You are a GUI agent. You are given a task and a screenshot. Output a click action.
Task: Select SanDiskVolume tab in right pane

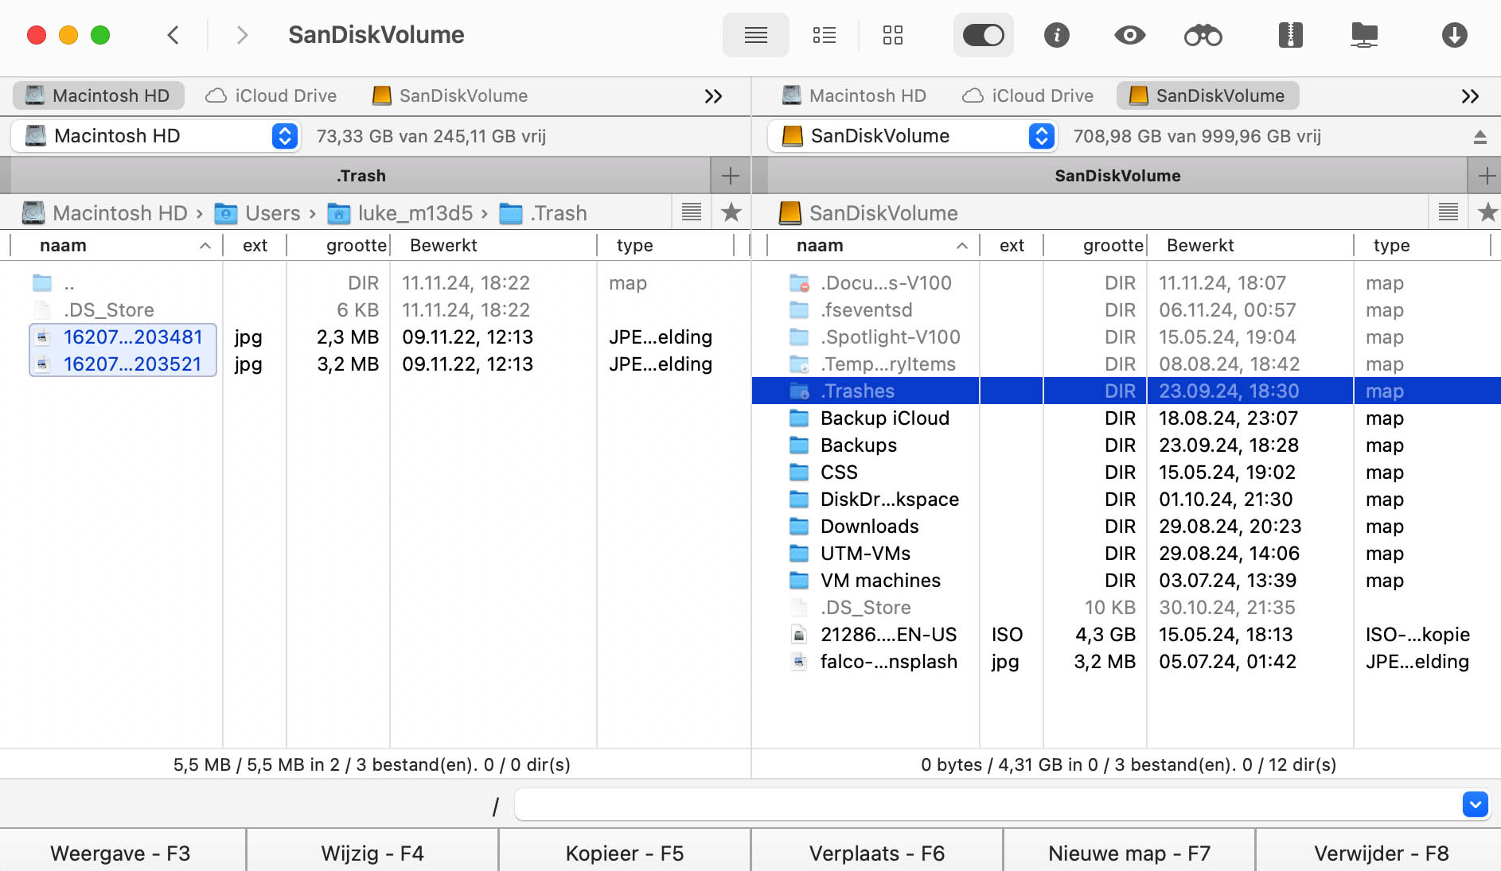pos(1208,95)
